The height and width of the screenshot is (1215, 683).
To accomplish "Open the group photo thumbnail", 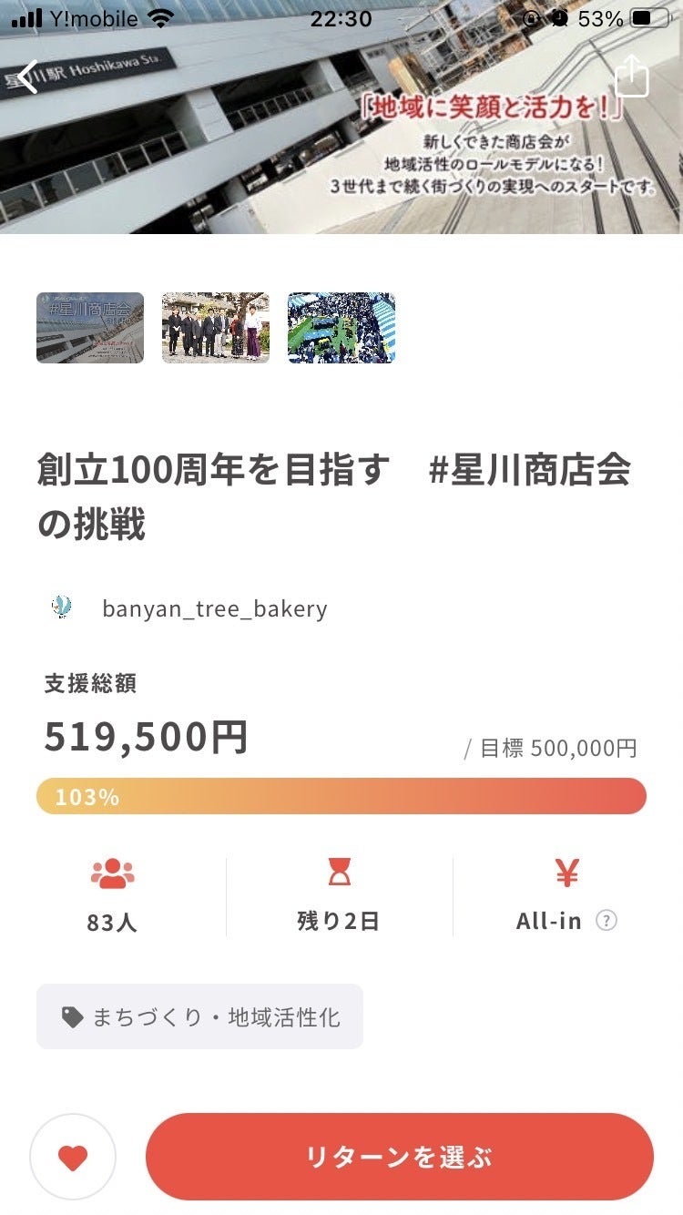I will [216, 328].
